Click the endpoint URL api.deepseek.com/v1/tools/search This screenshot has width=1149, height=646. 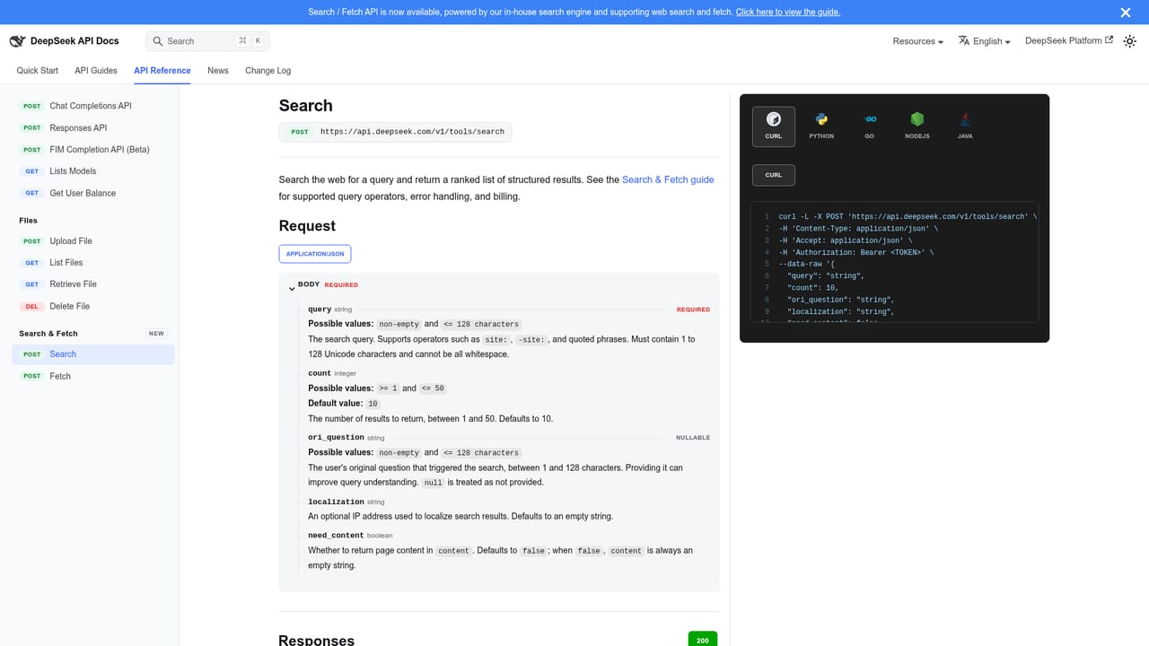[x=412, y=132]
